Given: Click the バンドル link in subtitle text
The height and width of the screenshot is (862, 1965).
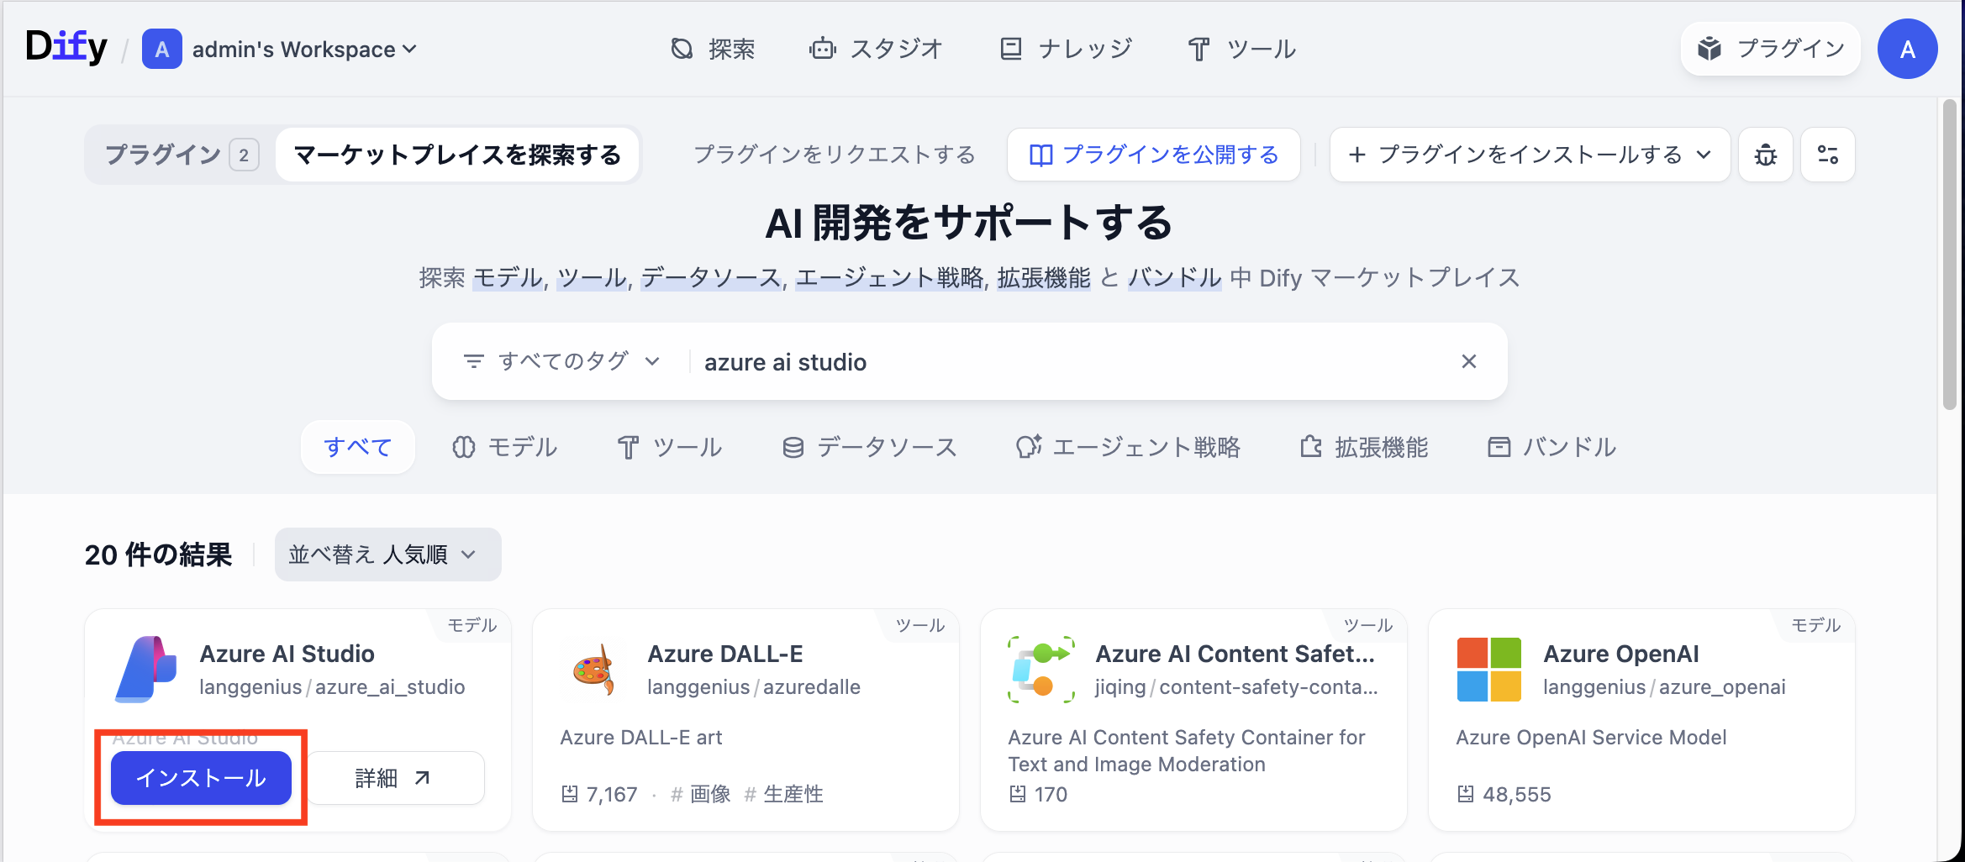Looking at the screenshot, I should [1175, 278].
